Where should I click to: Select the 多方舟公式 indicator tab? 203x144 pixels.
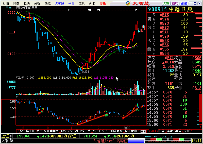coord(100,131)
